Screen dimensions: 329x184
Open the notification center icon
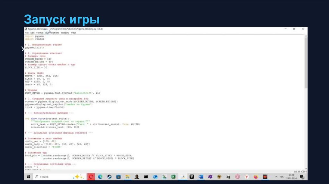302,177
